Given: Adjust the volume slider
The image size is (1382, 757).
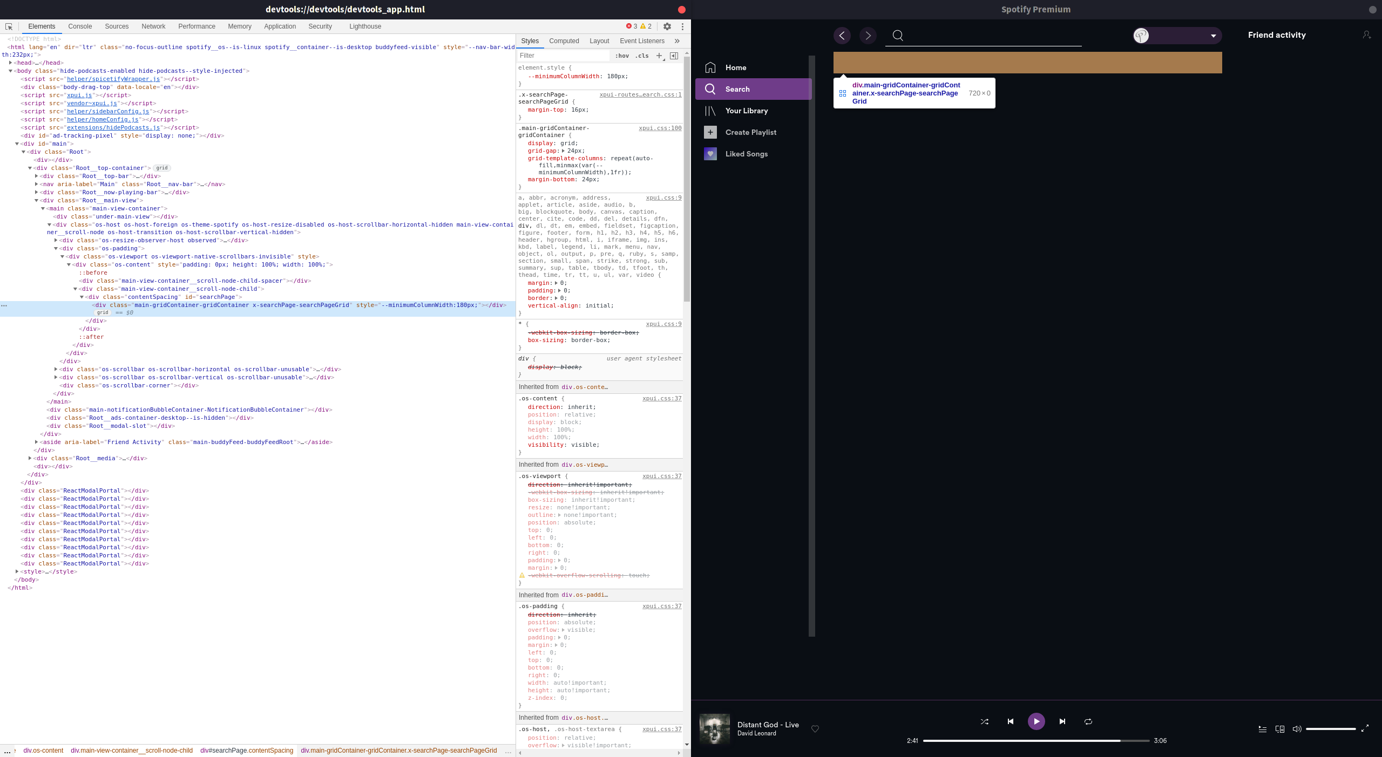Looking at the screenshot, I should (1331, 729).
